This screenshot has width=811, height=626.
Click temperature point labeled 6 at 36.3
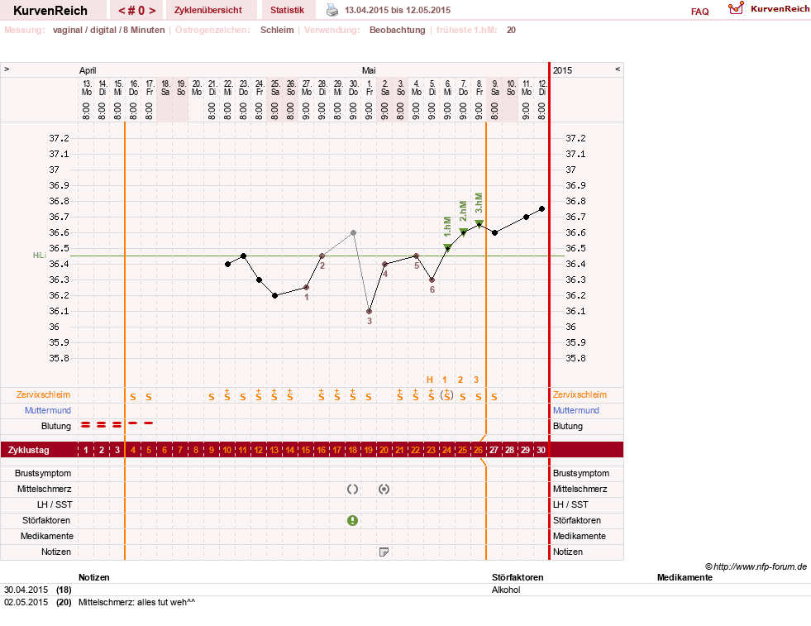pos(432,280)
